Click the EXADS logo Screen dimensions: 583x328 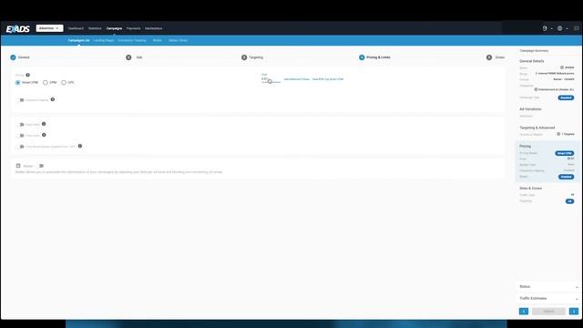[17, 28]
